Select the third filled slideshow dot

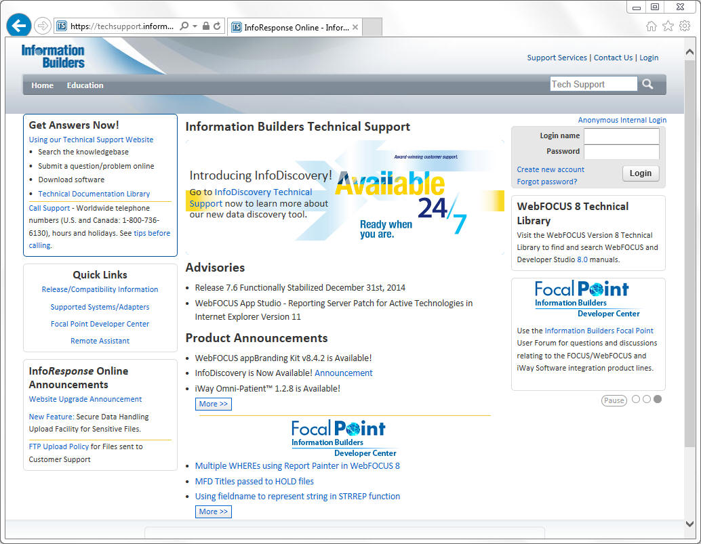click(658, 399)
